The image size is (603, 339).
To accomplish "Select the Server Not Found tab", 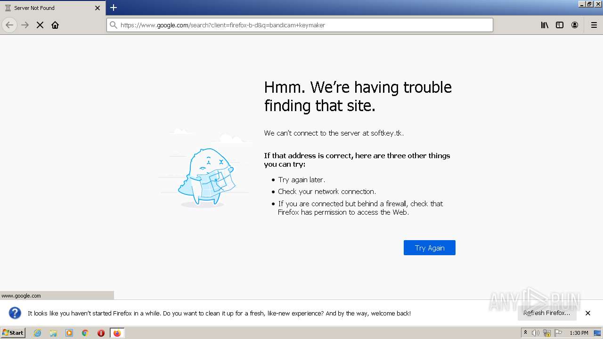I will [53, 8].
